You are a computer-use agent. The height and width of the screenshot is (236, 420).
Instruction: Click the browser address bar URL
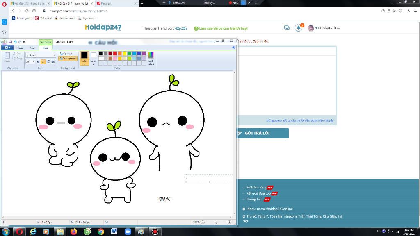click(78, 11)
